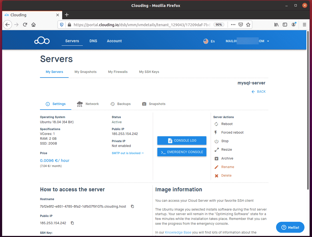The width and height of the screenshot is (312, 237).
Task: Stop the server
Action: coord(225,141)
